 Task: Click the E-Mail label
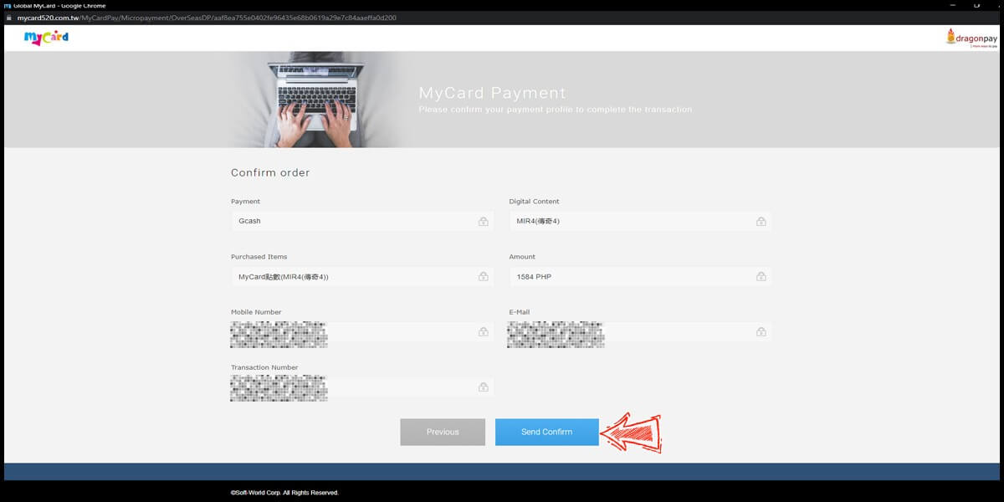(x=520, y=312)
